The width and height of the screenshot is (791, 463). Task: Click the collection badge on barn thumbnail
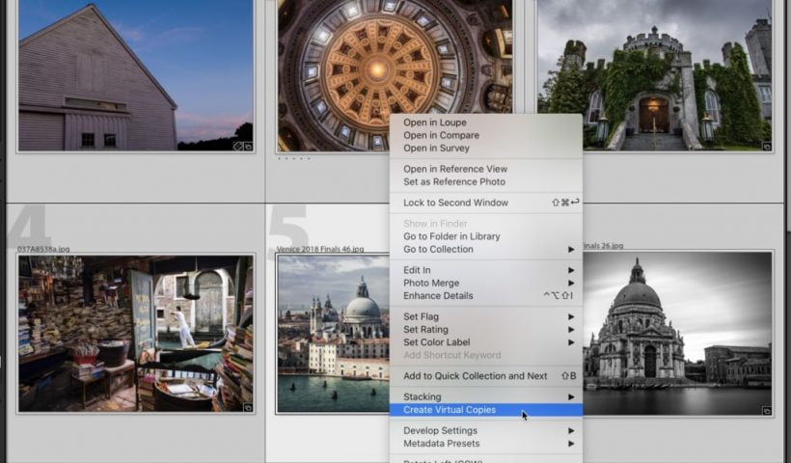[248, 147]
